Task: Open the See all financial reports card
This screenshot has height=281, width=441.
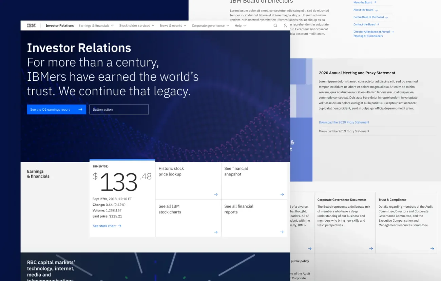Action: (254, 218)
